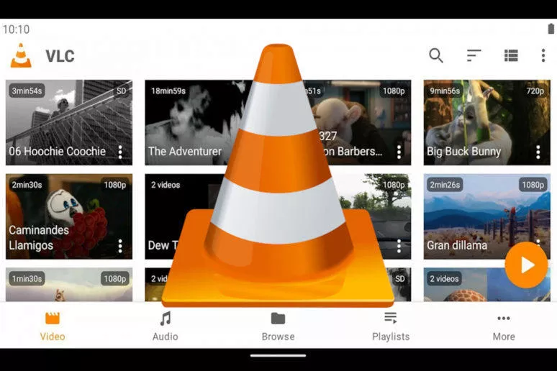The width and height of the screenshot is (557, 371).
Task: Tap the bottom navigation gesture handle
Action: [x=278, y=355]
